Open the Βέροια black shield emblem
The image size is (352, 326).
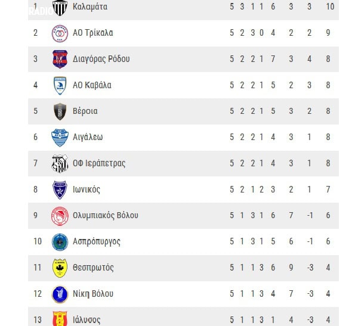click(x=60, y=111)
